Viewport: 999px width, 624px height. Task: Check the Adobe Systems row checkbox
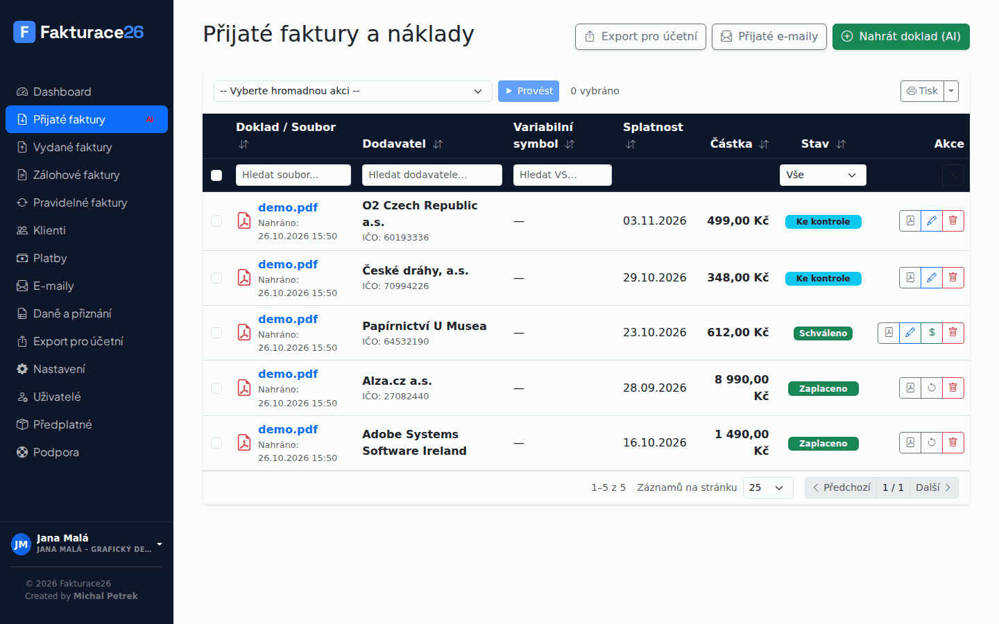[216, 443]
